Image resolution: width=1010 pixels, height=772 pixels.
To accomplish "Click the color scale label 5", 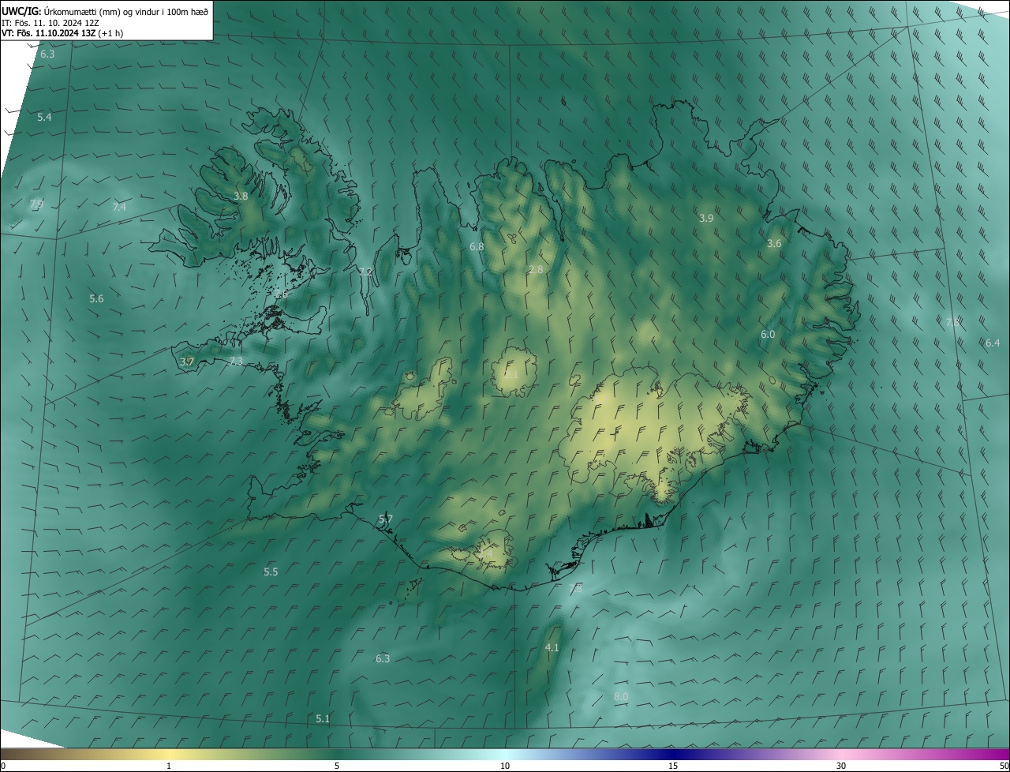I will [337, 766].
